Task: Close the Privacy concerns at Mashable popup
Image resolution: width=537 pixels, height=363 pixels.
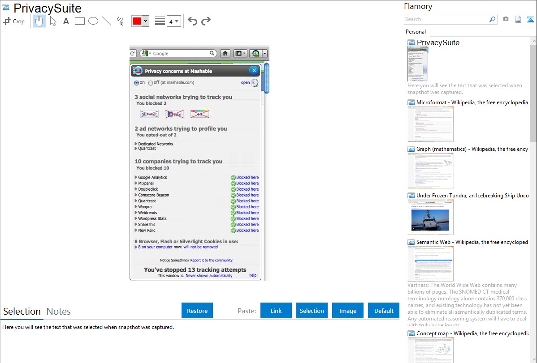Action: [254, 70]
